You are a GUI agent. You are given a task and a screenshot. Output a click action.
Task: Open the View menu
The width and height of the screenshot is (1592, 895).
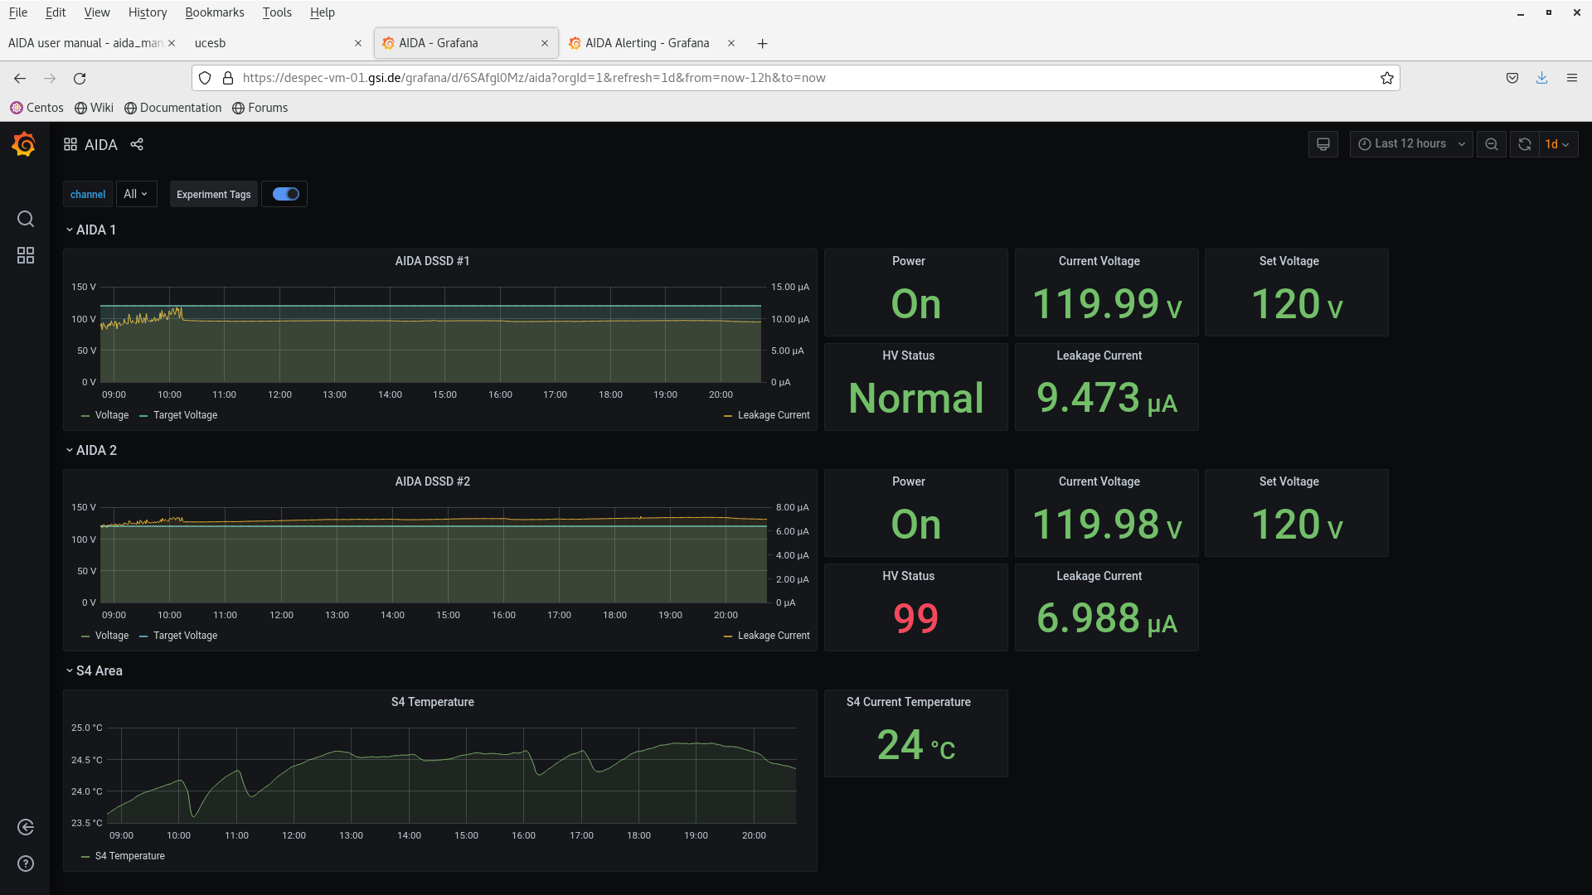click(97, 12)
